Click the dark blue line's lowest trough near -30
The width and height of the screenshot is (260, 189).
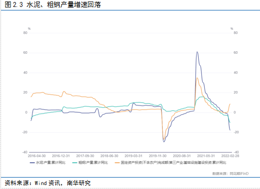[x=164, y=142]
